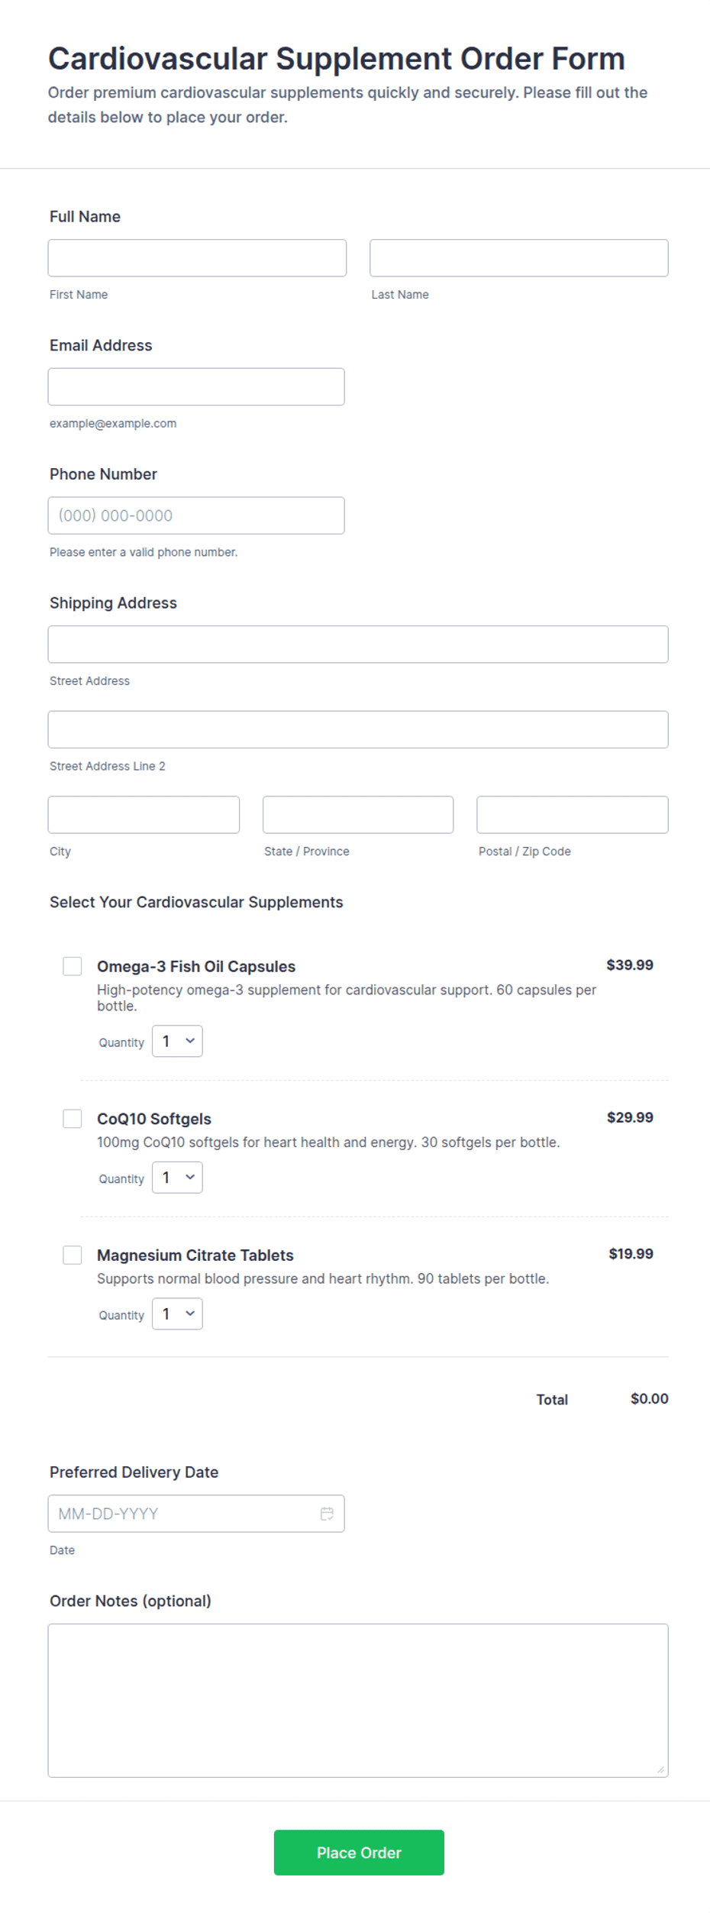This screenshot has height=1913, width=710.
Task: Open Omega-3 Fish Oil quantity dropdown
Action: coord(177,1041)
